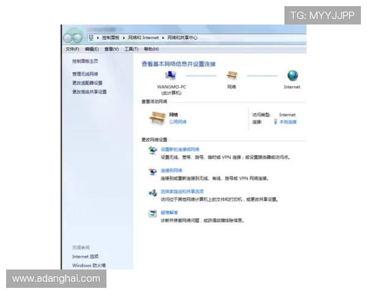Open 更改适配器设置
This screenshot has width=367, height=294.
click(87, 83)
